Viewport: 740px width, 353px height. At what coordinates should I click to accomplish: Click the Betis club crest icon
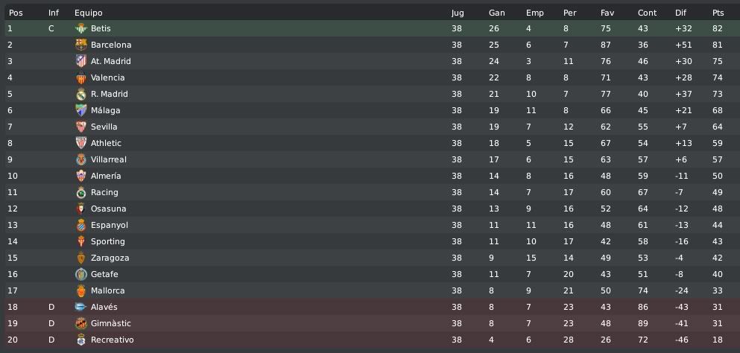pyautogui.click(x=81, y=28)
